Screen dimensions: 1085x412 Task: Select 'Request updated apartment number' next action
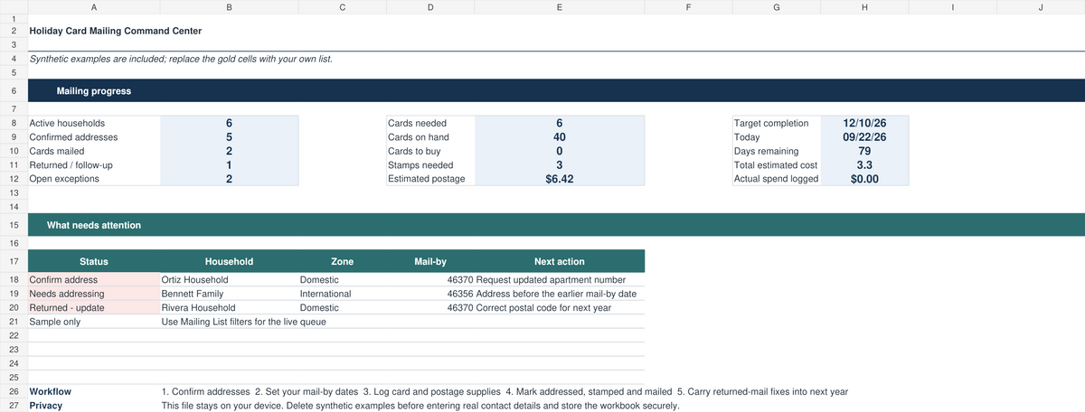[559, 280]
